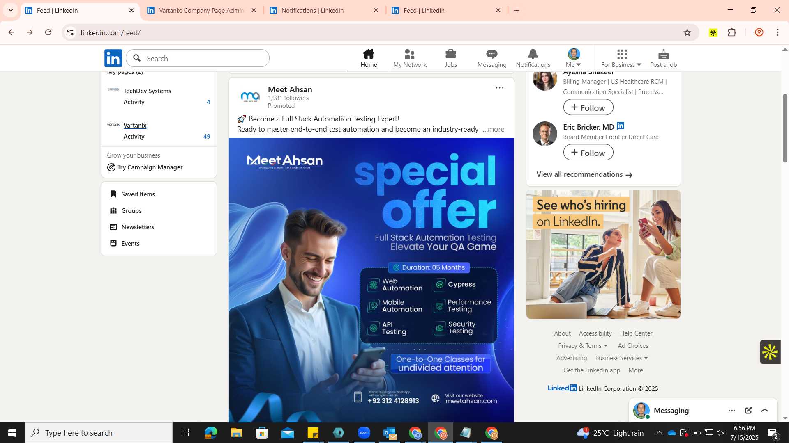Open the Chrome three-dot menu

(777, 32)
